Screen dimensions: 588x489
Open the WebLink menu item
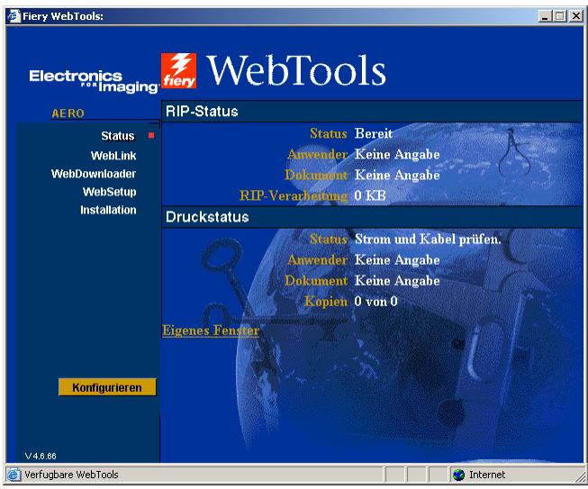click(113, 156)
